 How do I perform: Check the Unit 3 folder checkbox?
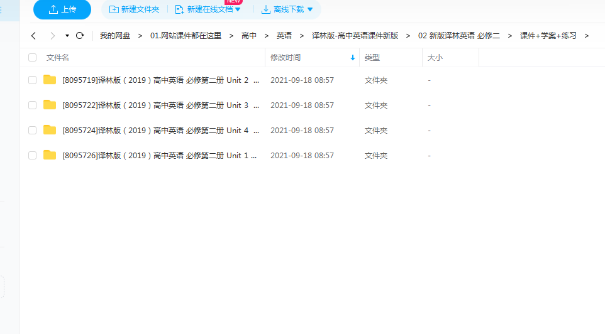pos(33,105)
